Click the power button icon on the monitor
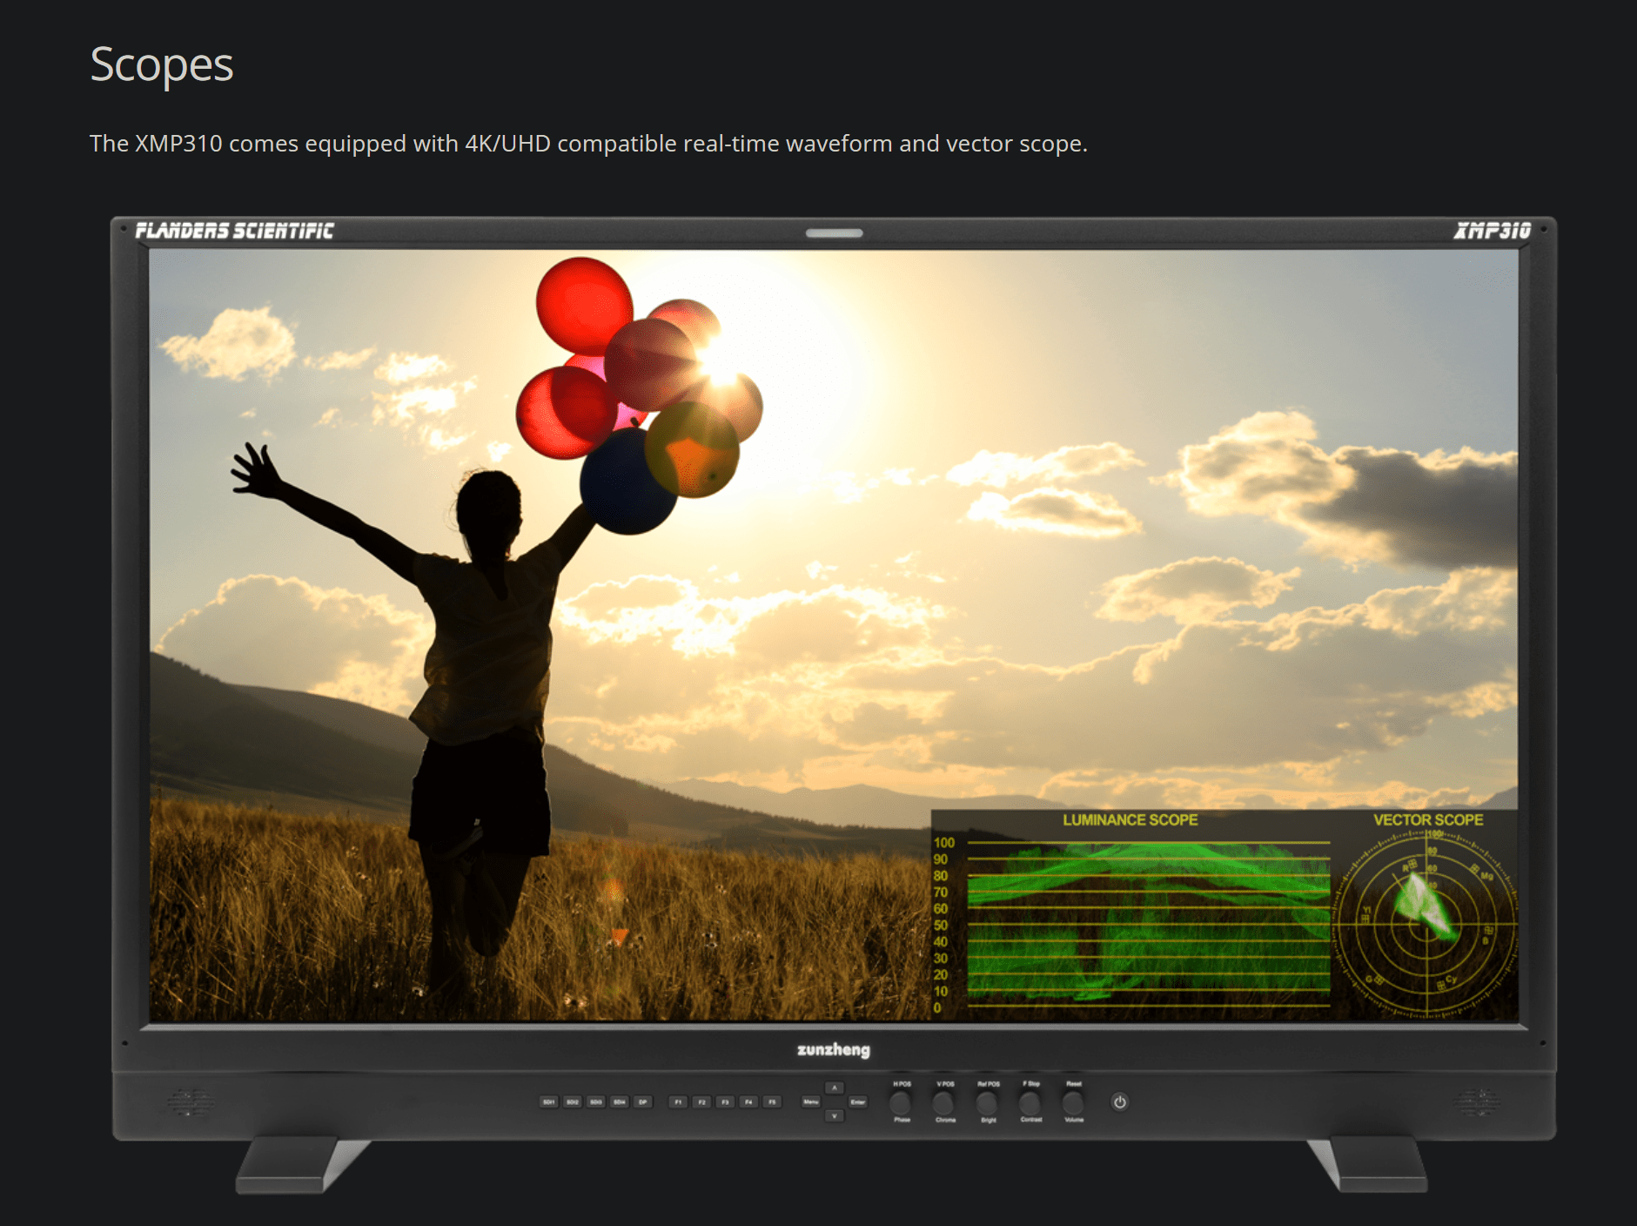The image size is (1637, 1226). coord(1120,1102)
